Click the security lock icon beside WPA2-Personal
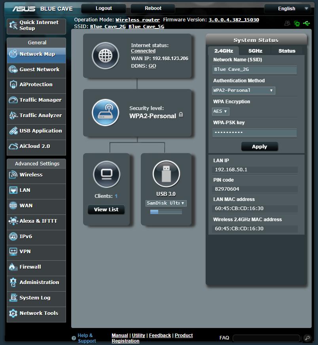 coord(181,115)
